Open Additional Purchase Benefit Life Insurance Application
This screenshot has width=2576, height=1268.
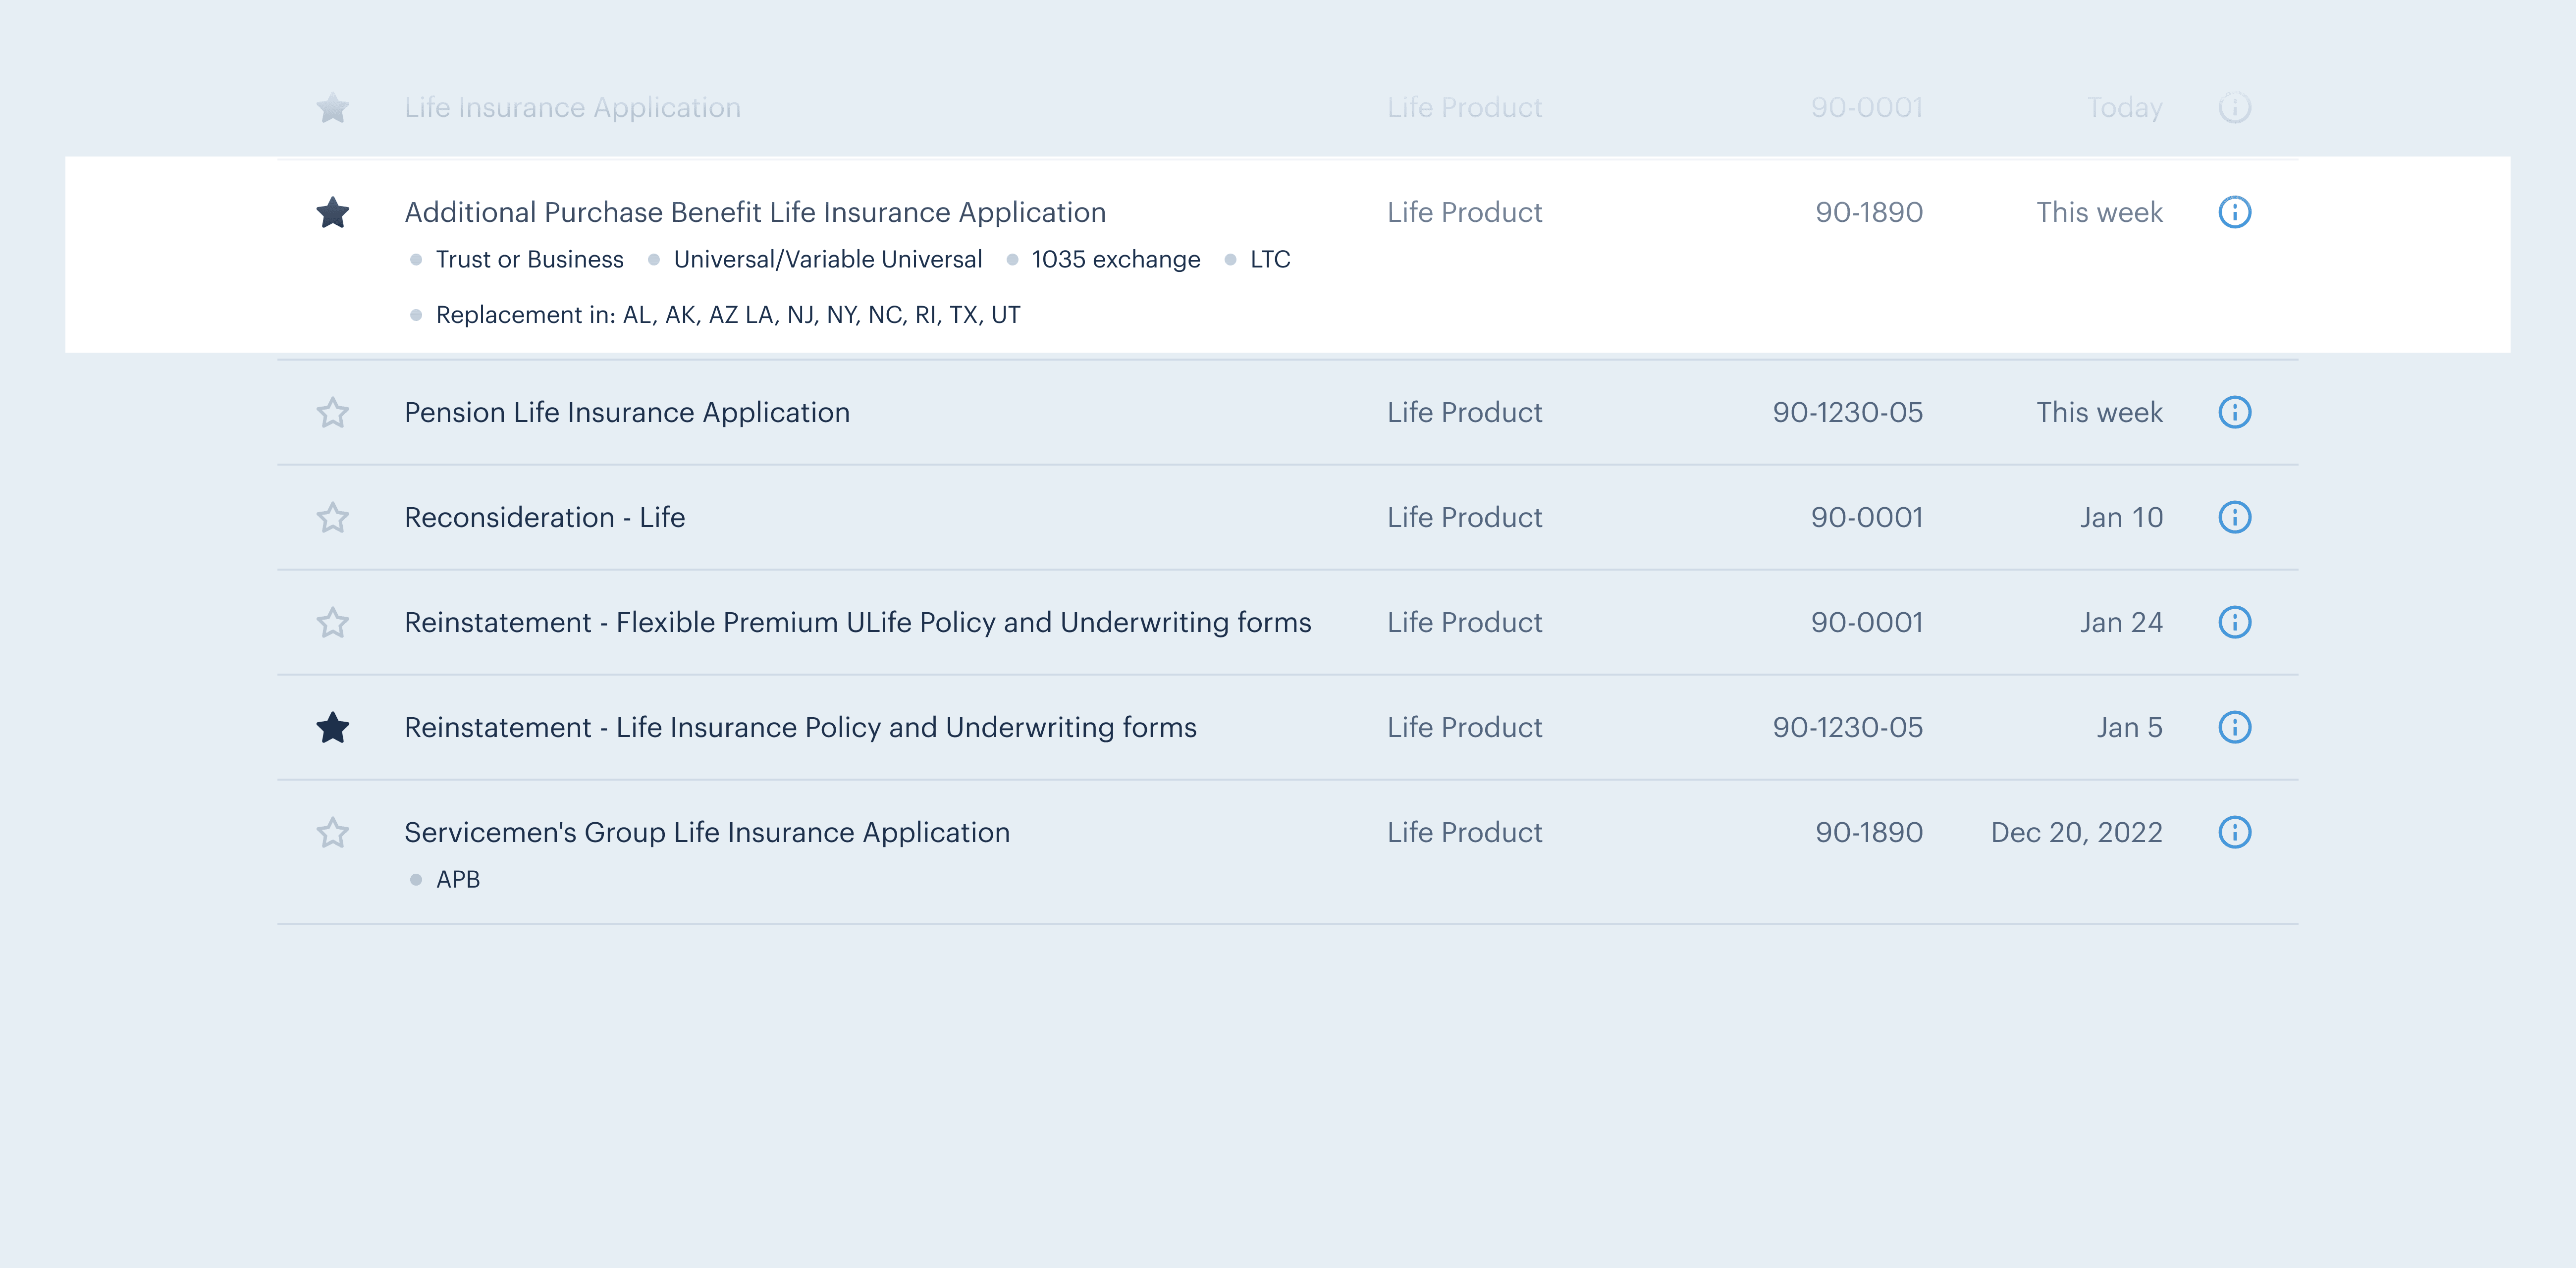click(x=755, y=212)
